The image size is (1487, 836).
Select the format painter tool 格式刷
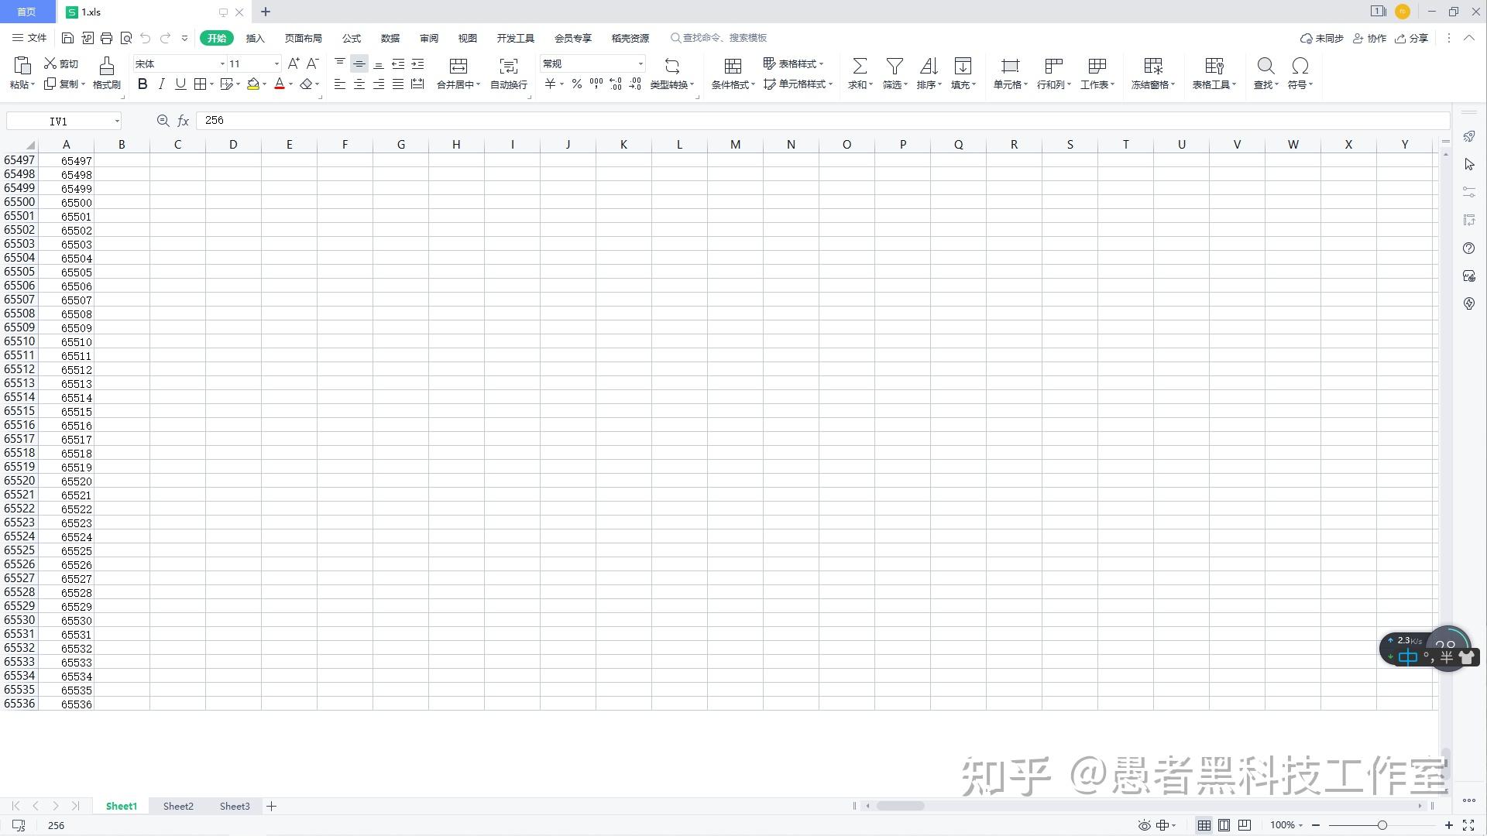(106, 74)
